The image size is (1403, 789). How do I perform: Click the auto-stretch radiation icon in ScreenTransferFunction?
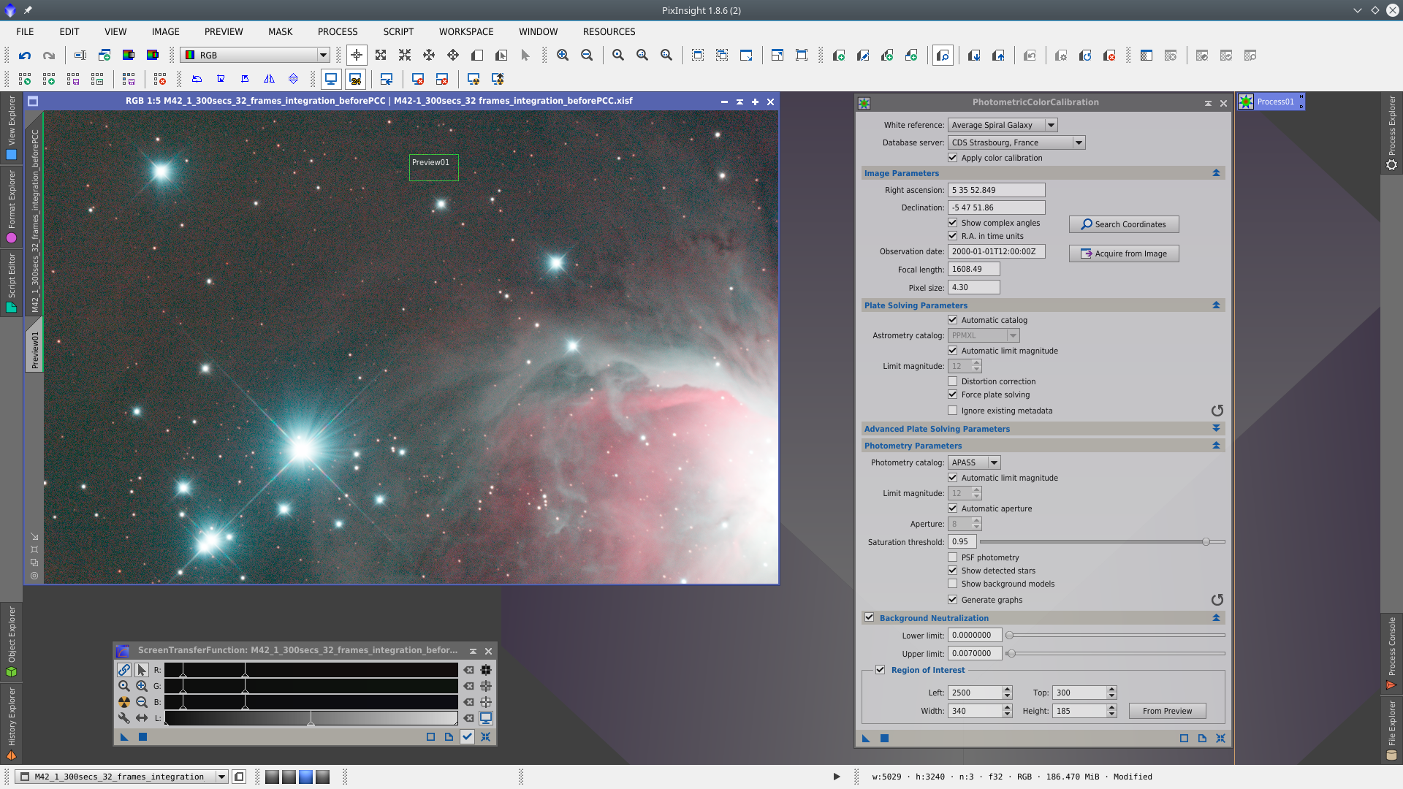pyautogui.click(x=123, y=701)
